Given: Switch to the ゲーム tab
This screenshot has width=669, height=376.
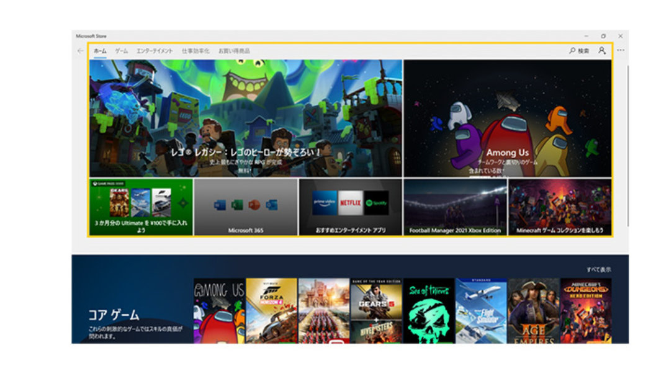Looking at the screenshot, I should point(121,51).
